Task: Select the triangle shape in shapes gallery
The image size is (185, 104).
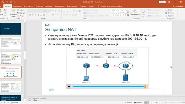Action: point(113,13)
